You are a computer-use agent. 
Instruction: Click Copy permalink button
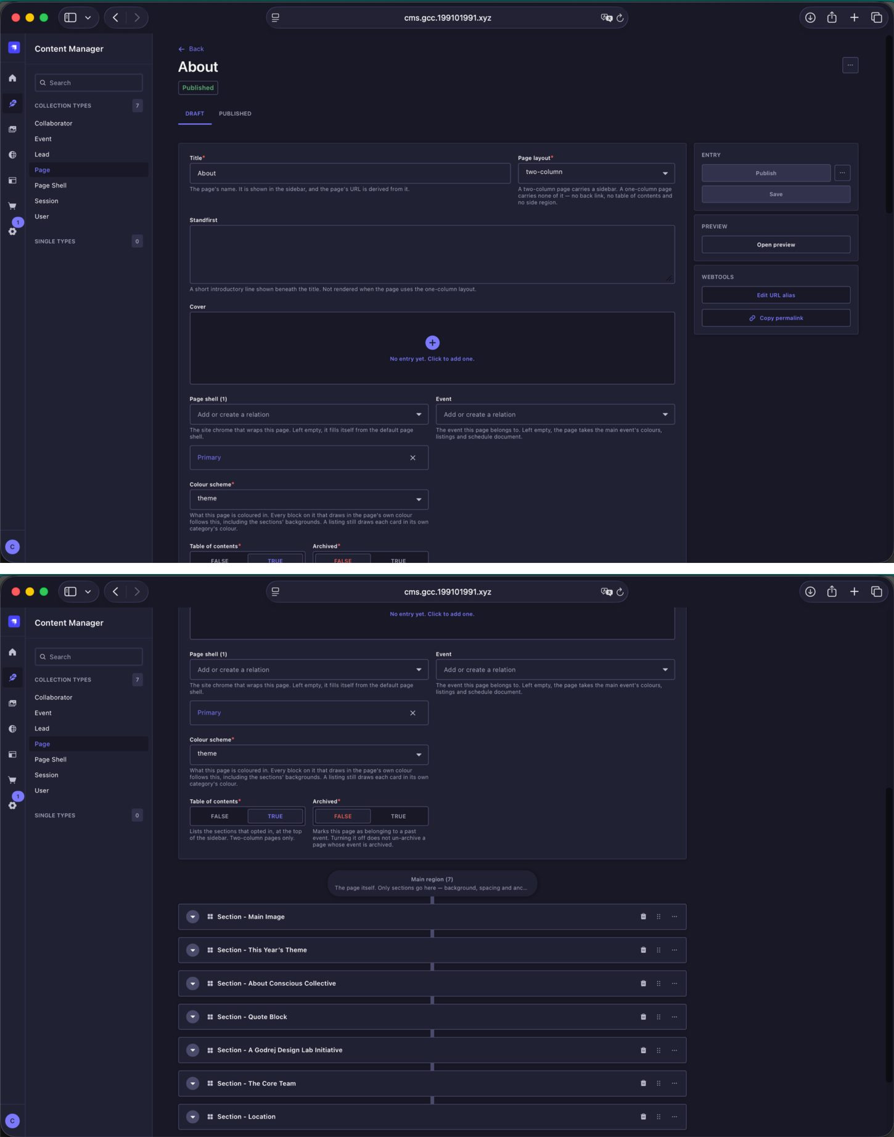[x=776, y=318]
